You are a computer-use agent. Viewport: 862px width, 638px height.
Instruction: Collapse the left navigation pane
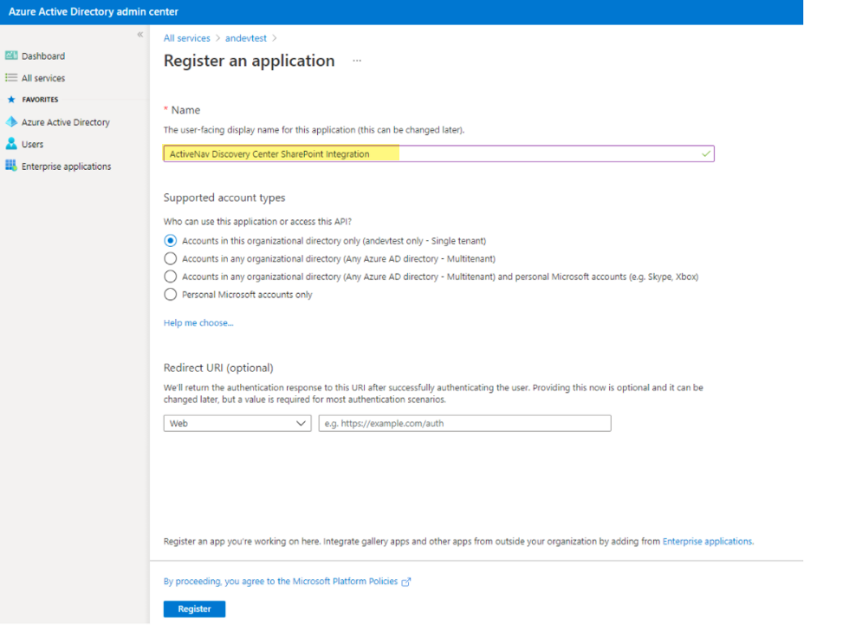click(x=139, y=34)
